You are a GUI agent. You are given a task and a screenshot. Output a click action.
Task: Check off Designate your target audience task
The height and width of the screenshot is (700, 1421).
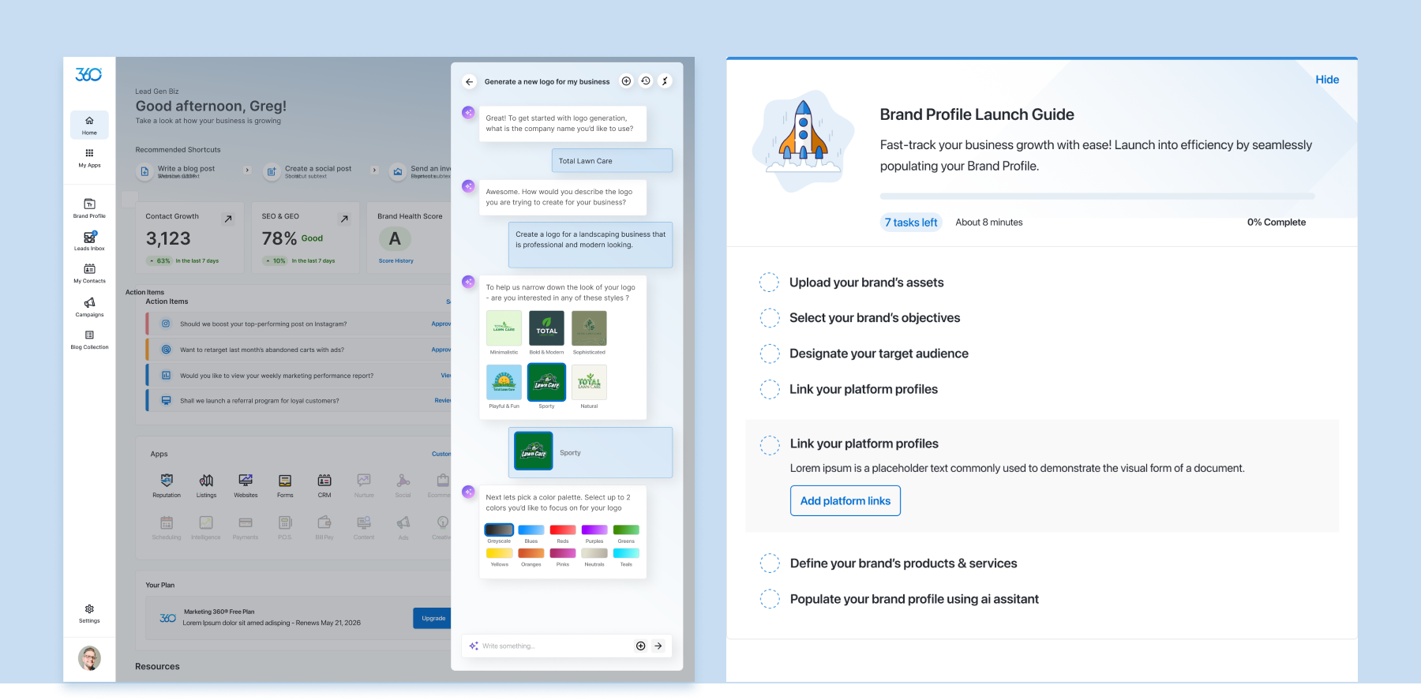pos(769,354)
